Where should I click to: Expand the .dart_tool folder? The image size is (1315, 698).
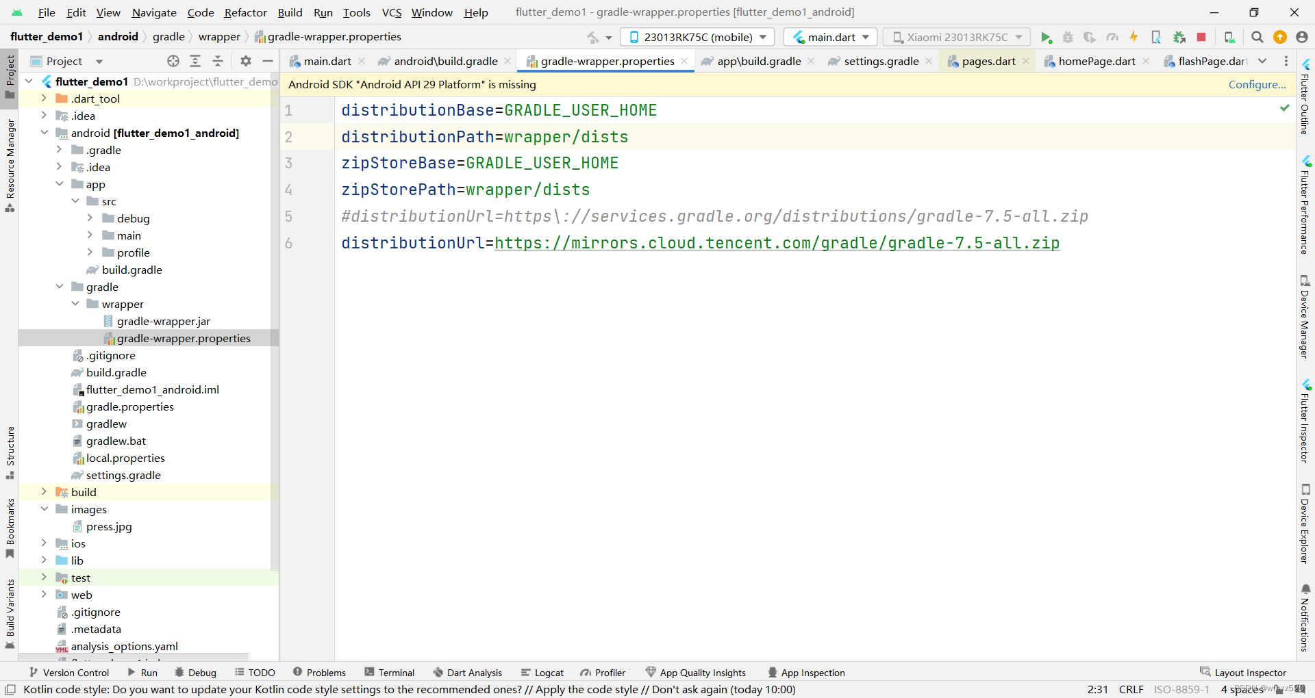44,99
